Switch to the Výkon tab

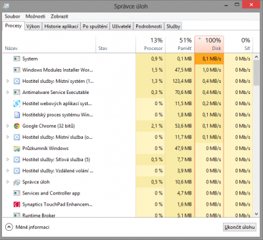(x=33, y=26)
